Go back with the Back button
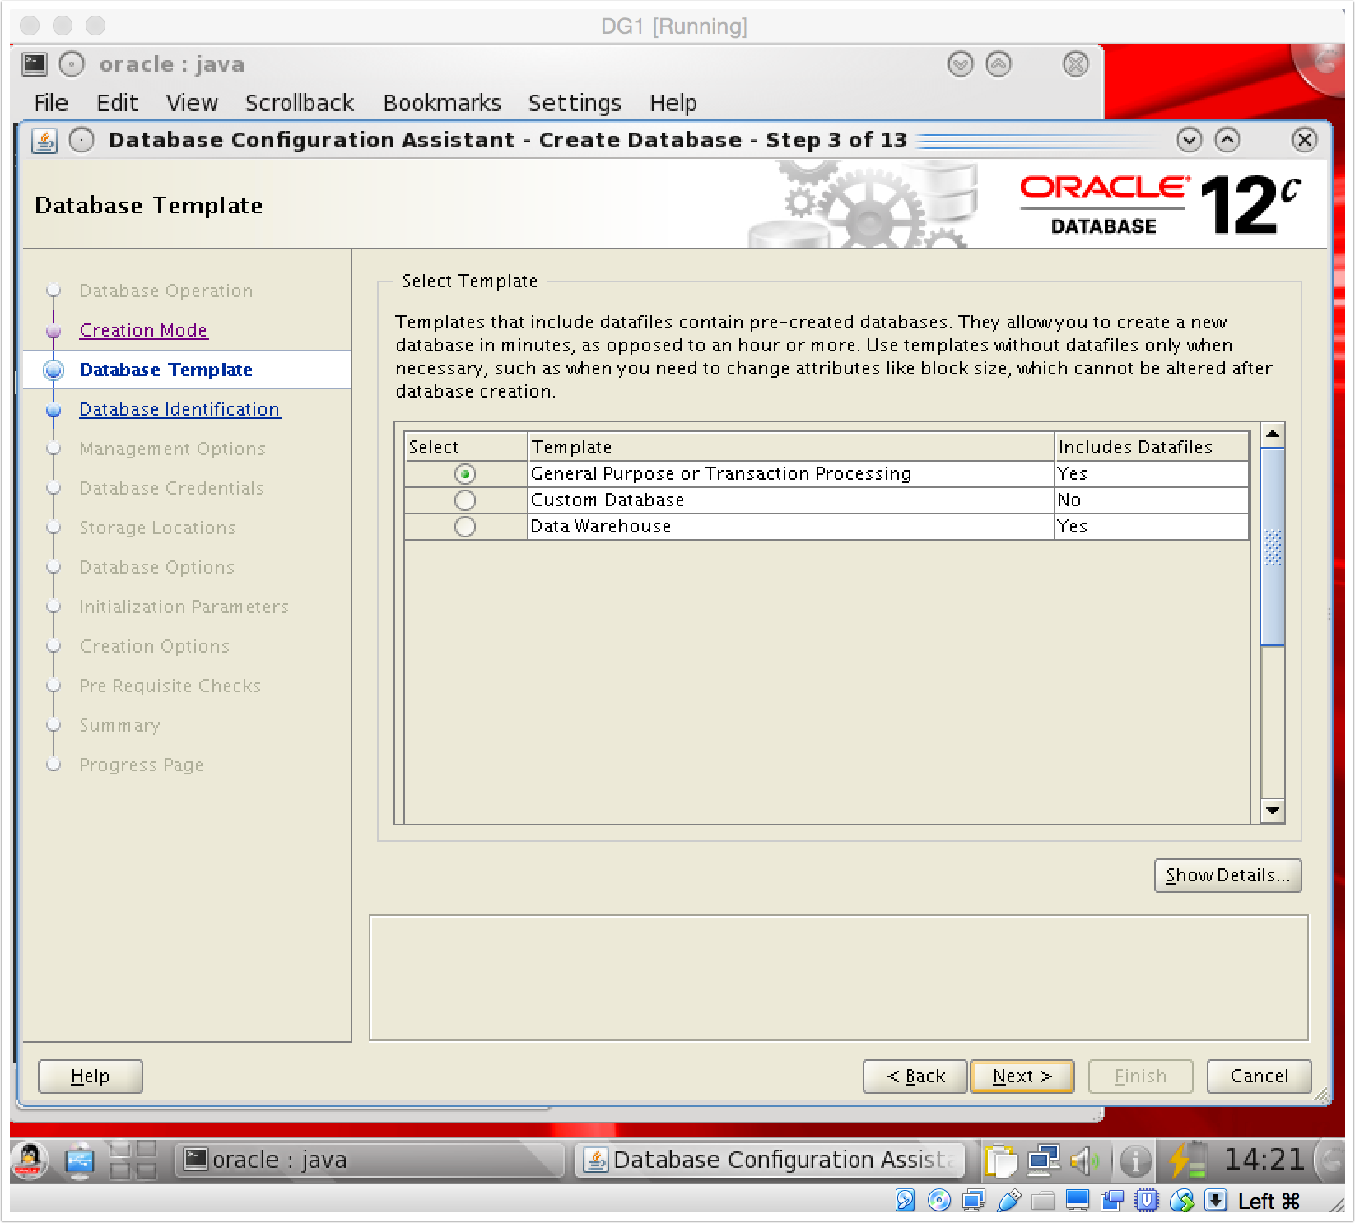This screenshot has width=1355, height=1223. (915, 1077)
